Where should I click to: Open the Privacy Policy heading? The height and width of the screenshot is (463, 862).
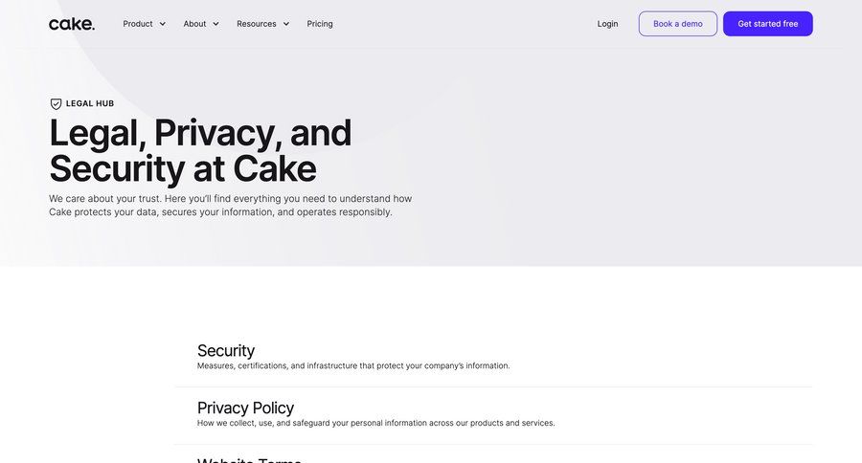245,408
